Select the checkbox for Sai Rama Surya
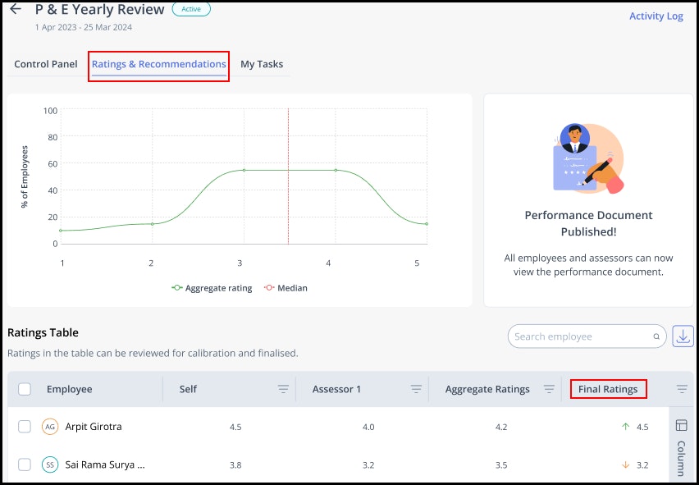 tap(24, 464)
